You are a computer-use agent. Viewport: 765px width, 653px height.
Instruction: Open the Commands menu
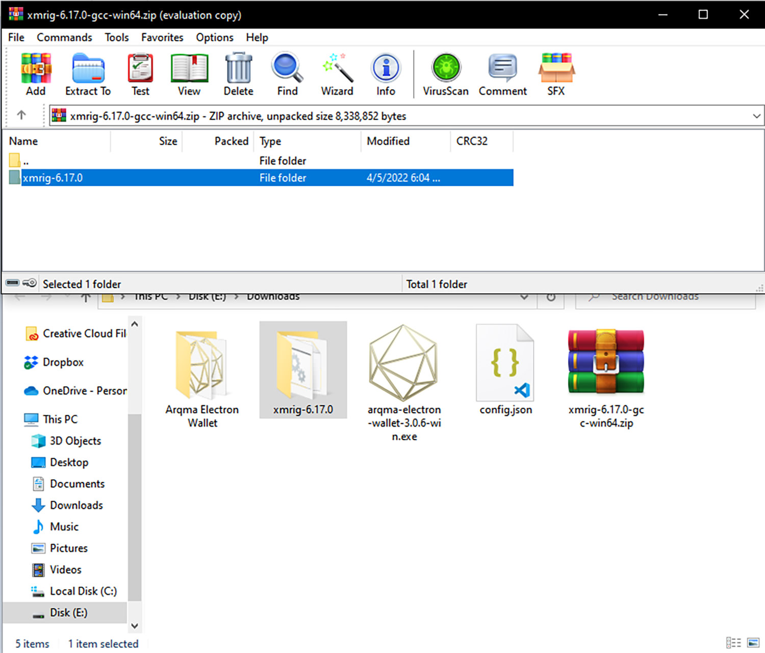64,37
